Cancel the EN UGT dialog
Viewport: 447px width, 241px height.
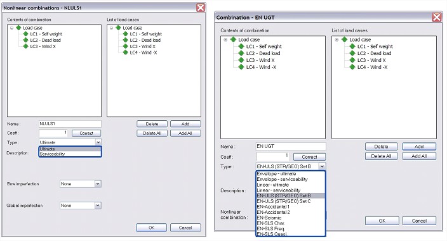coord(419,221)
